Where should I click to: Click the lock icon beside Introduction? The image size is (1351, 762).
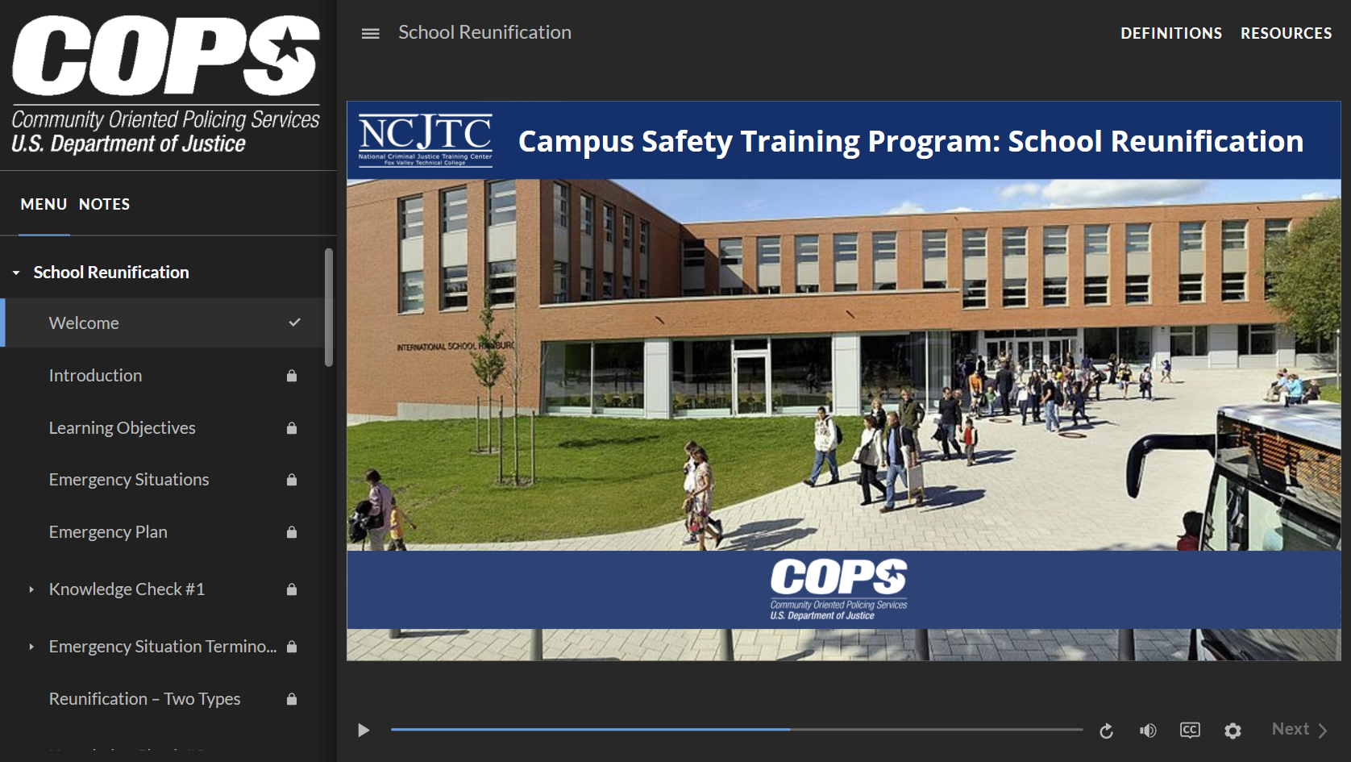pos(292,376)
